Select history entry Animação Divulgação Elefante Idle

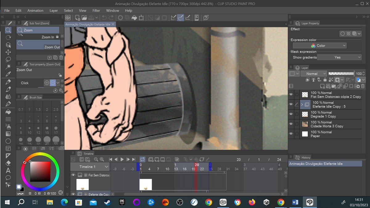click(325, 164)
